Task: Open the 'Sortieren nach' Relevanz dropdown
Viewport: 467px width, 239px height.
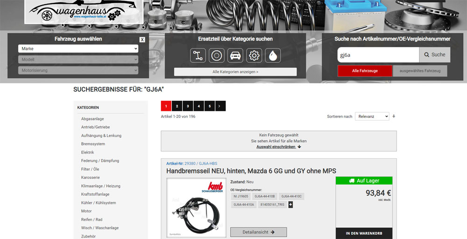Action: pos(372,116)
